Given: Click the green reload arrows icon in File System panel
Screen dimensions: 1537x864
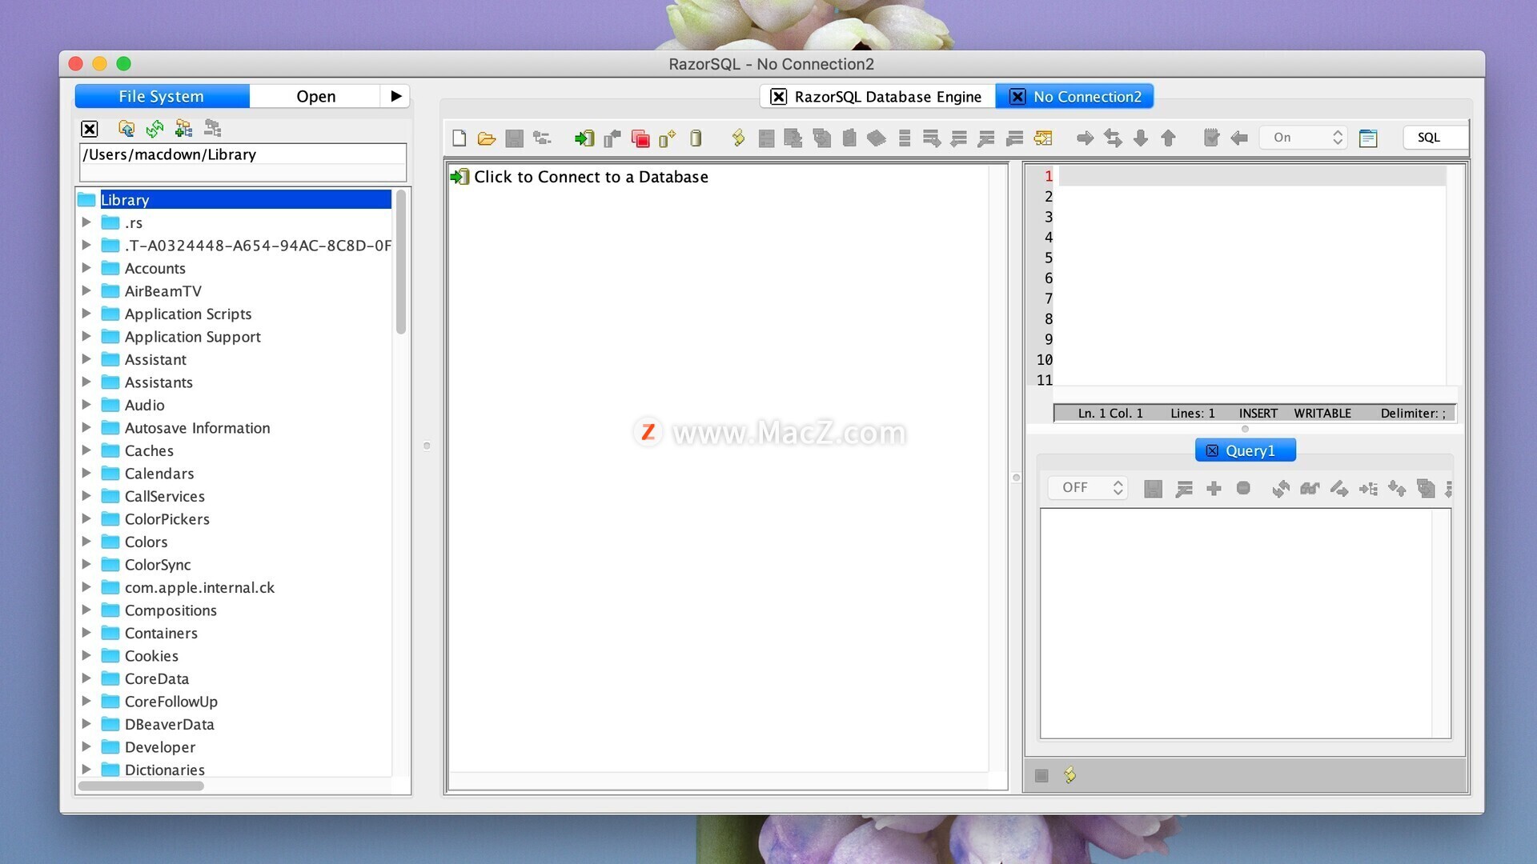Looking at the screenshot, I should click(x=155, y=128).
